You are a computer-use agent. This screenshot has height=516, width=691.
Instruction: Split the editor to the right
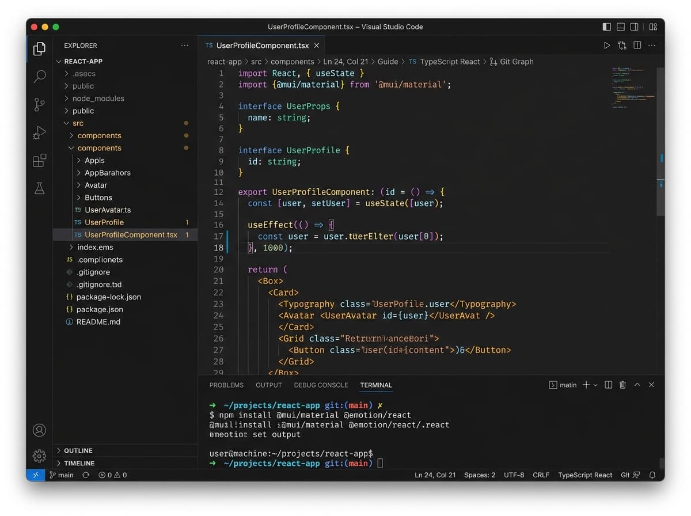pyautogui.click(x=637, y=45)
